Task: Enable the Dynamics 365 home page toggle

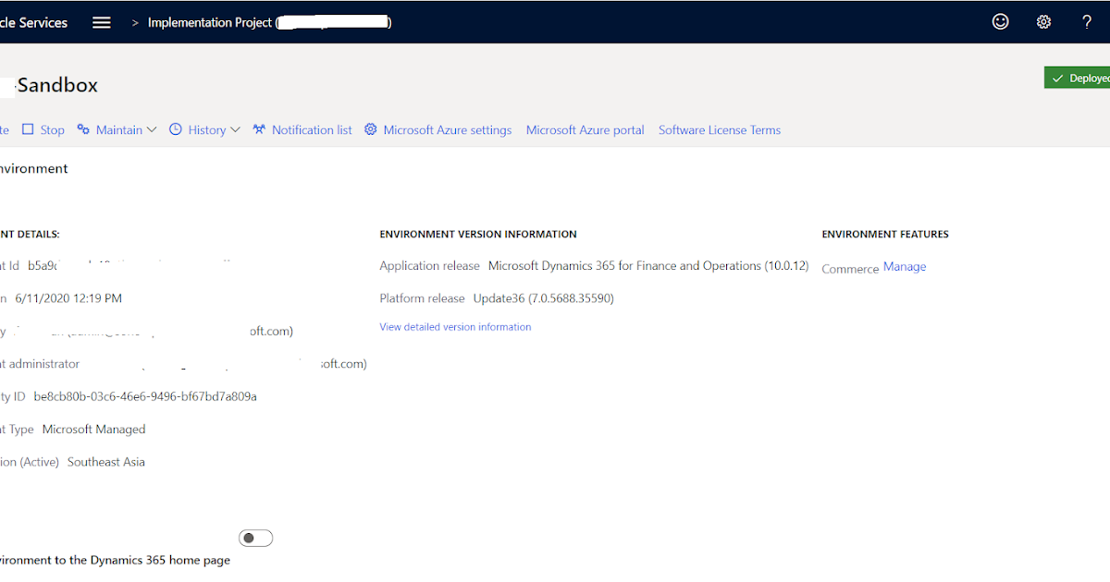Action: tap(255, 537)
